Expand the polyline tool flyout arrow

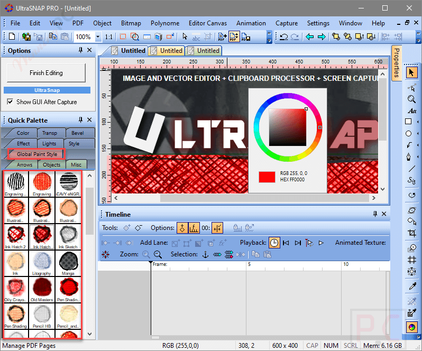(x=418, y=145)
